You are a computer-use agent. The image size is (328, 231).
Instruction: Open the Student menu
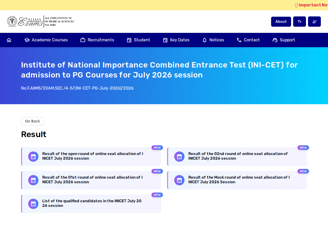139,40
